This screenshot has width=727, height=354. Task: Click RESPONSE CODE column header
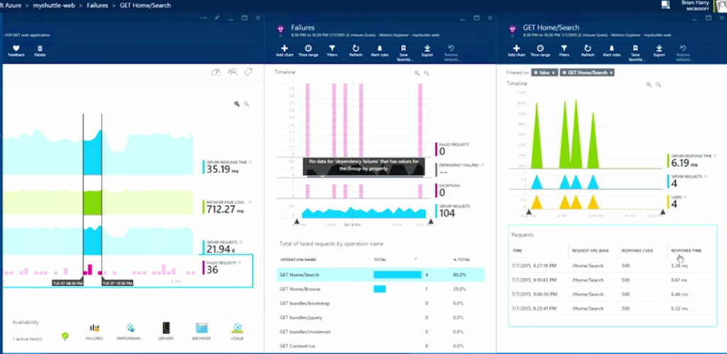pyautogui.click(x=638, y=250)
